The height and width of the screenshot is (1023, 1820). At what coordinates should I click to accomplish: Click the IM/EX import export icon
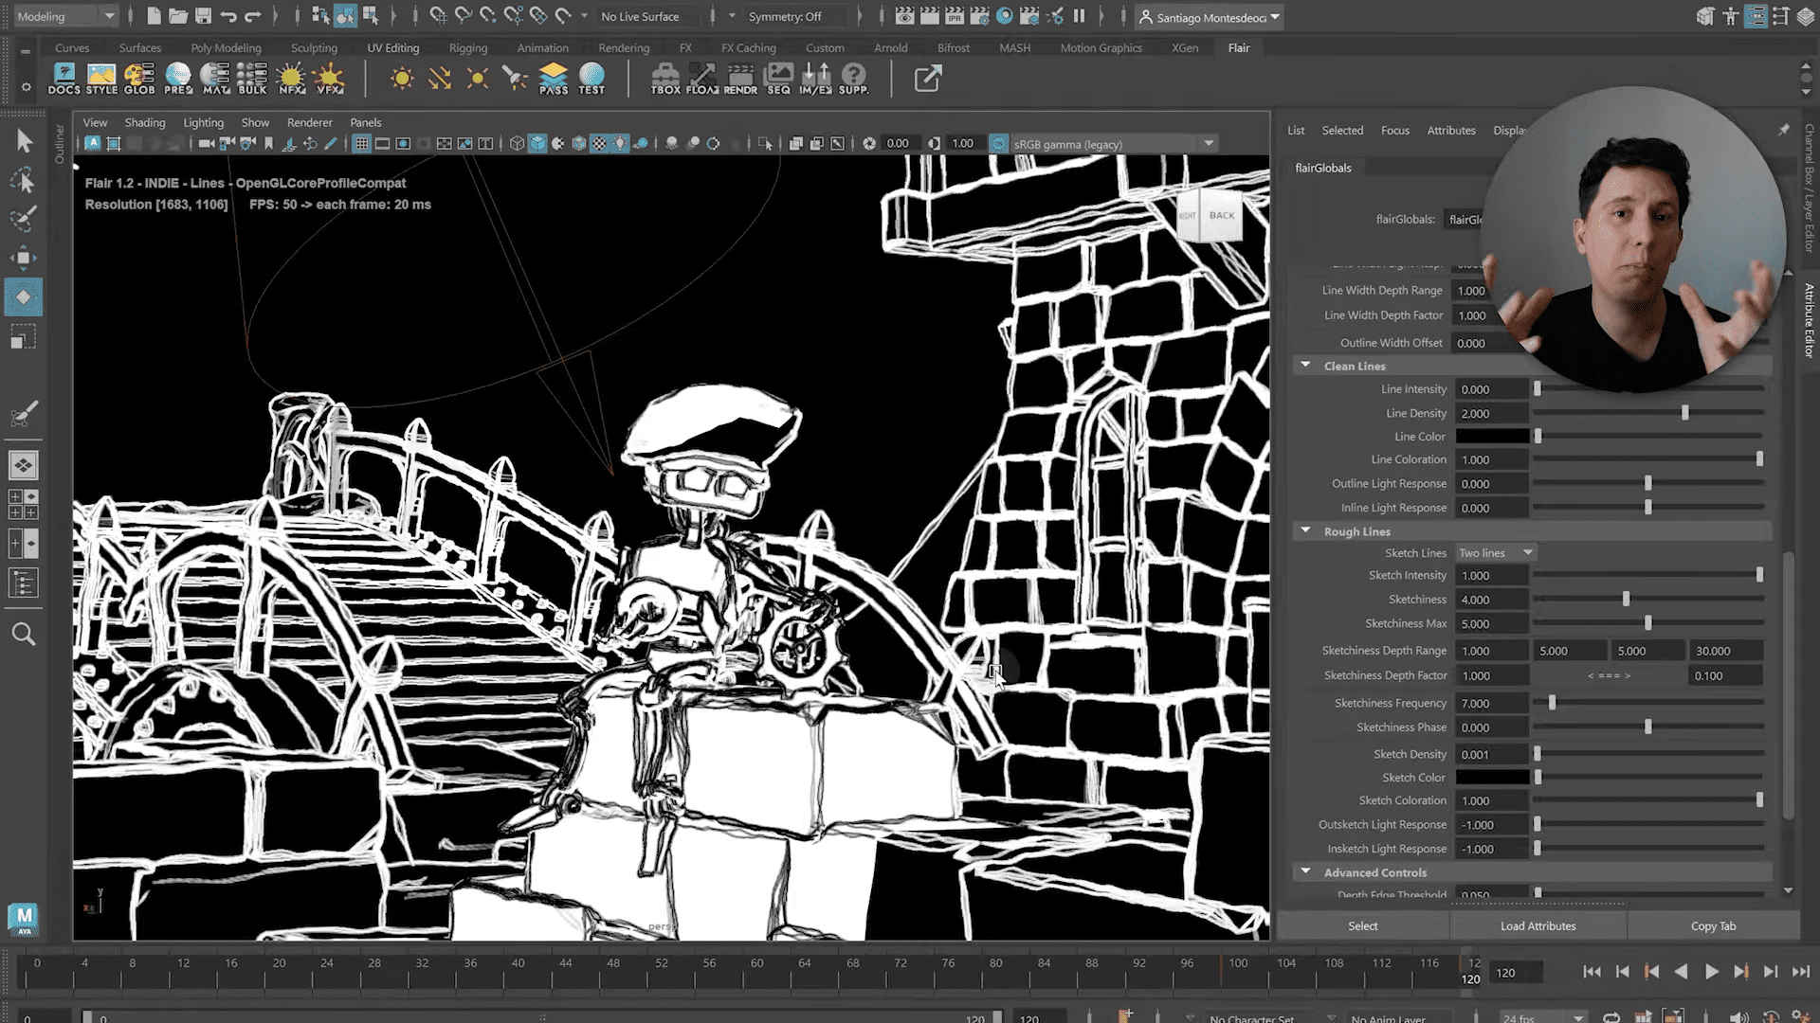click(815, 78)
